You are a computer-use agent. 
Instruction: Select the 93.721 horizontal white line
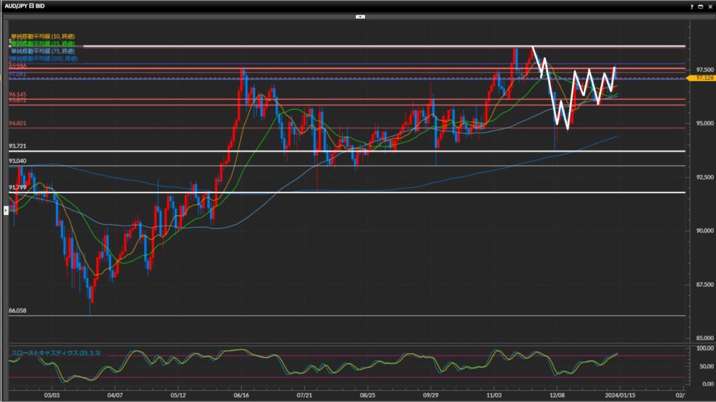pyautogui.click(x=350, y=151)
